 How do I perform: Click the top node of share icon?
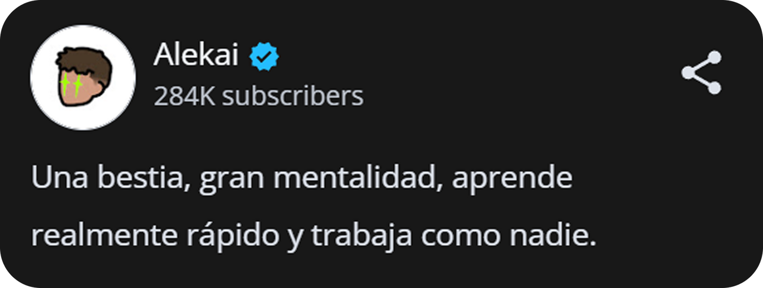[714, 58]
